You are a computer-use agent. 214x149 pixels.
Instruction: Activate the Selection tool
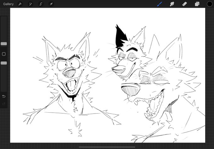(41, 4)
